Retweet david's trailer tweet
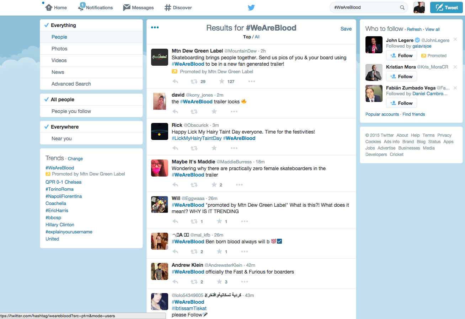 click(x=194, y=112)
